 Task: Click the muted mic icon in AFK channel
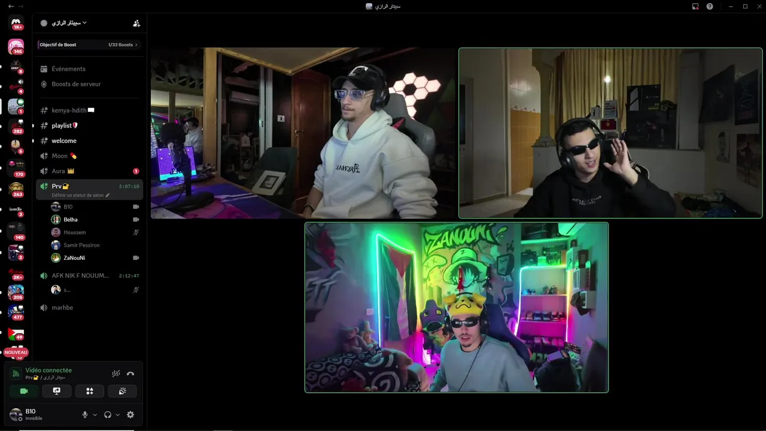pos(136,290)
